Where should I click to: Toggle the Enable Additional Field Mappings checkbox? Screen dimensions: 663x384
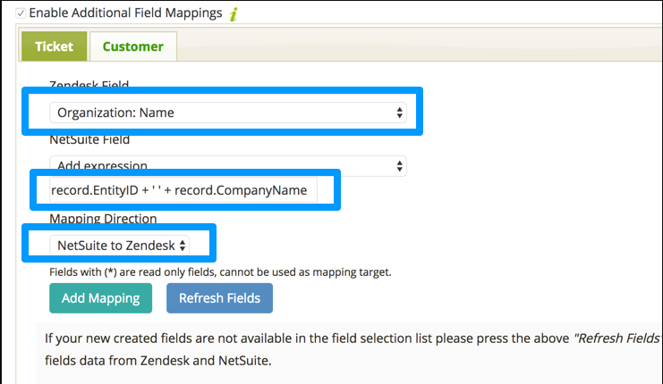tap(21, 14)
